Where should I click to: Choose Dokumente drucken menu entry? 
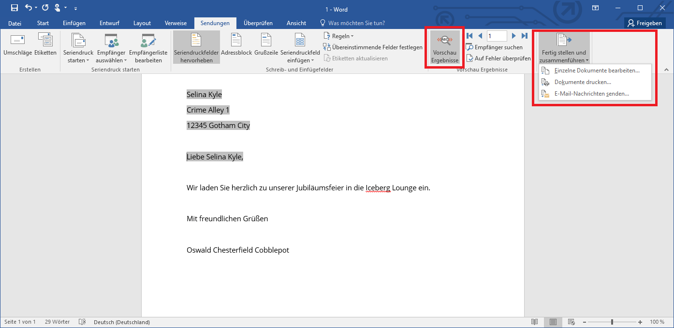[595, 82]
